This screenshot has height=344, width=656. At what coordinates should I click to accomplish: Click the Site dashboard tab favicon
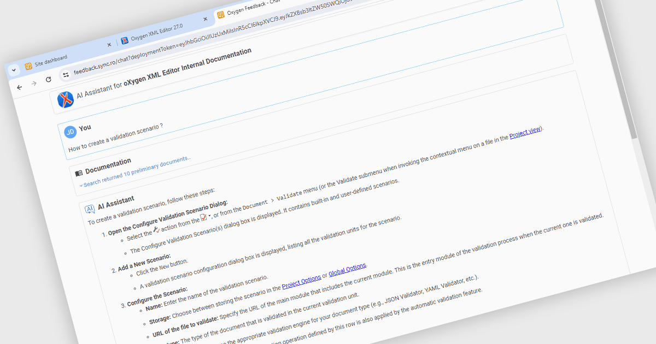(x=28, y=66)
